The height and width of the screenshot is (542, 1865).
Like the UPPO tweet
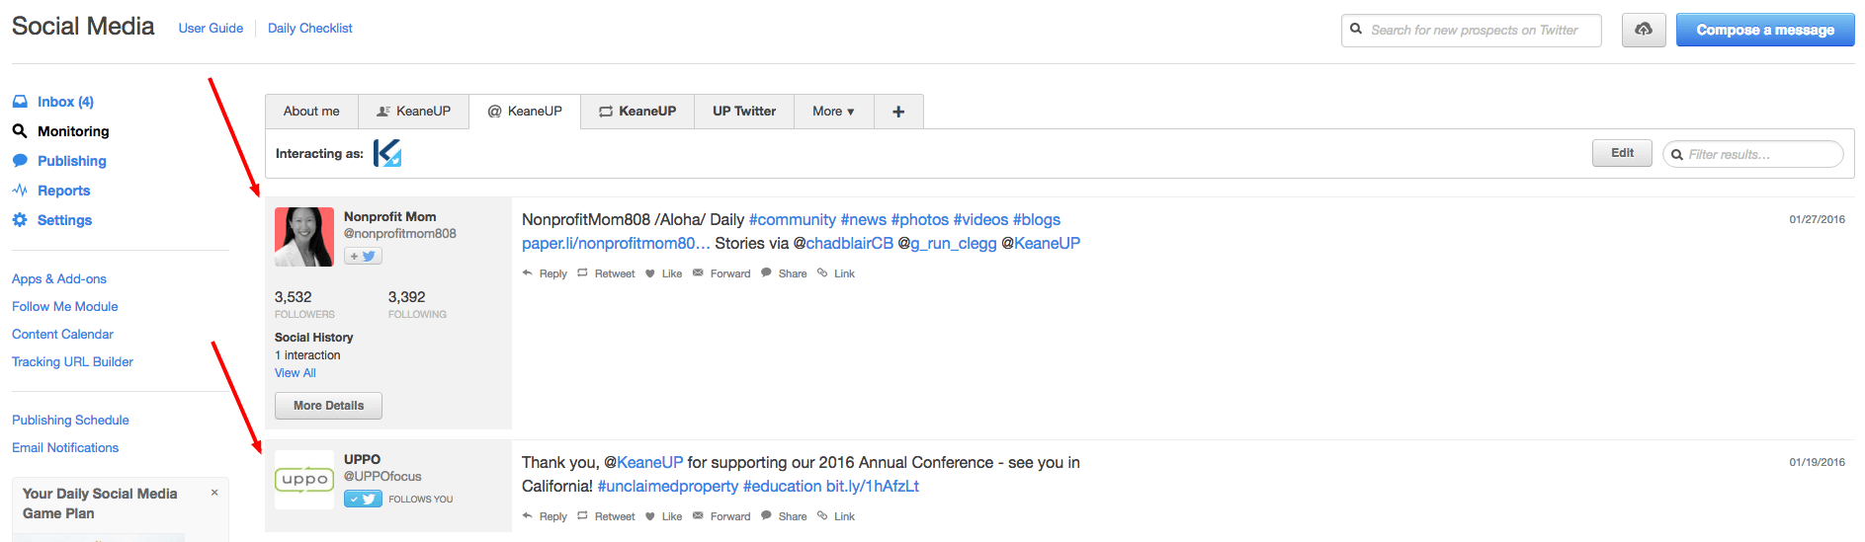(663, 516)
